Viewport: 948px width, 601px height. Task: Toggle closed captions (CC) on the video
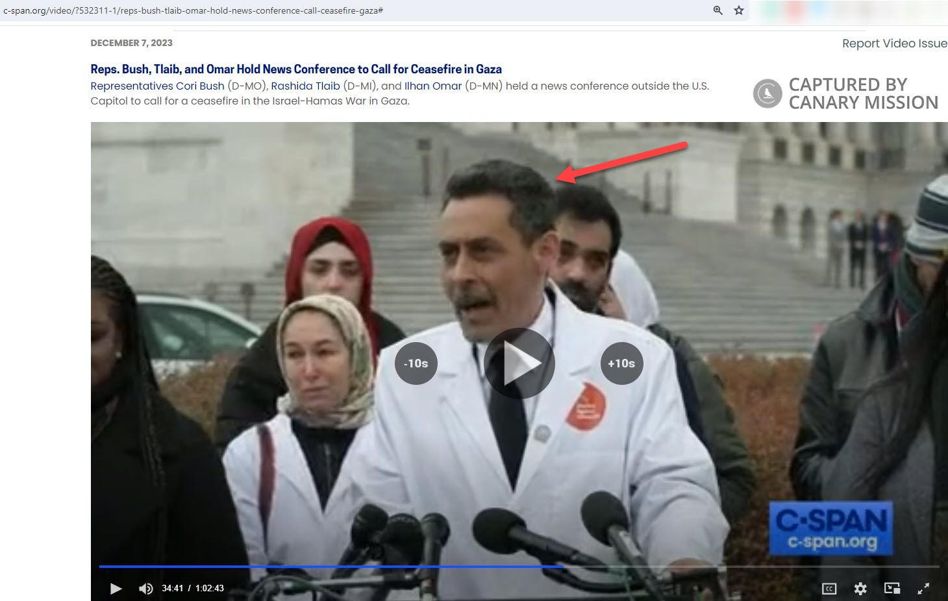click(x=829, y=589)
